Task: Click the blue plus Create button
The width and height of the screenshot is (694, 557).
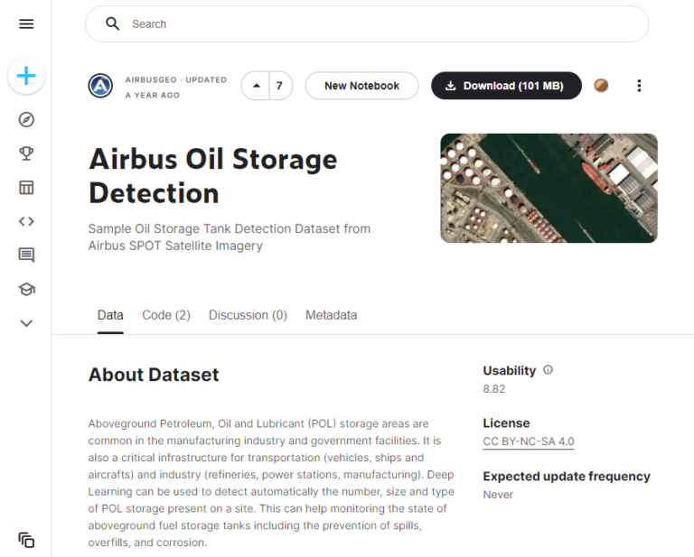Action: pos(26,76)
